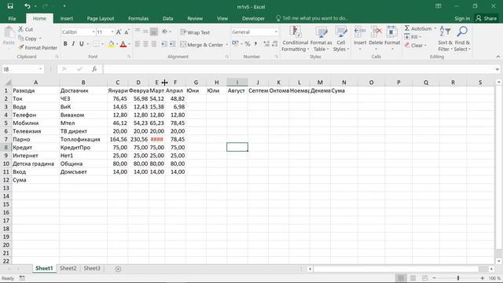Viewport: 503px width, 283px height.
Task: Click Tell me what you want to do
Action: 312,18
